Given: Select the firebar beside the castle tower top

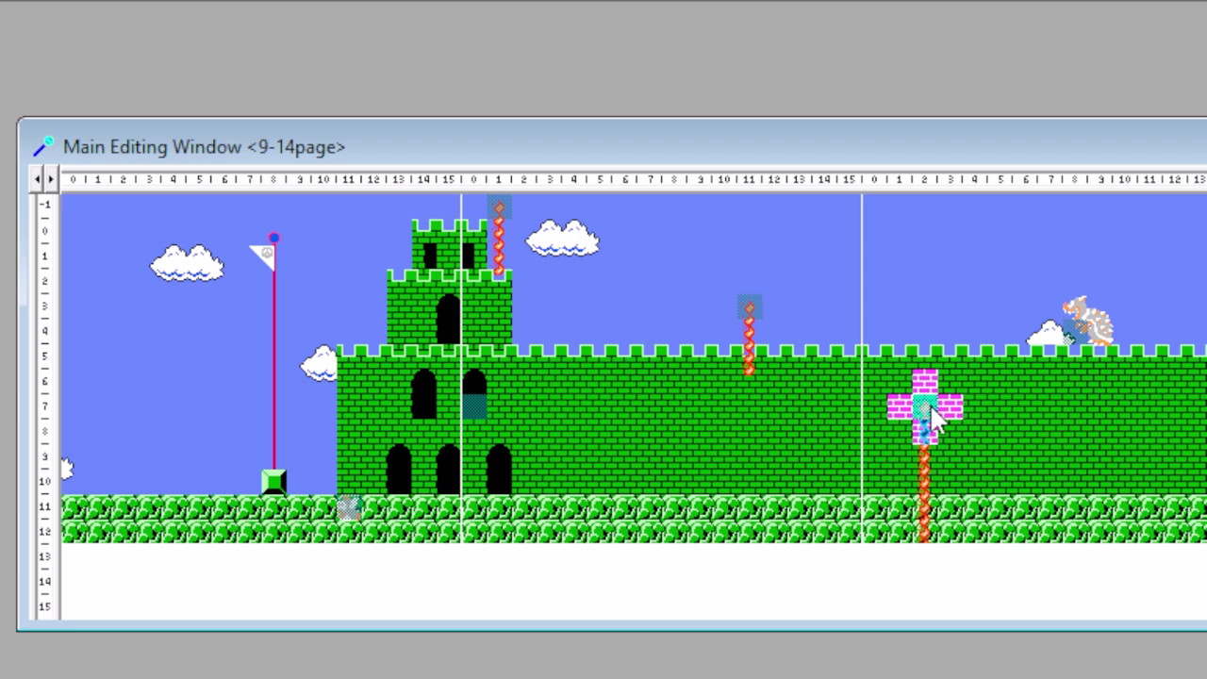Looking at the screenshot, I should (499, 238).
